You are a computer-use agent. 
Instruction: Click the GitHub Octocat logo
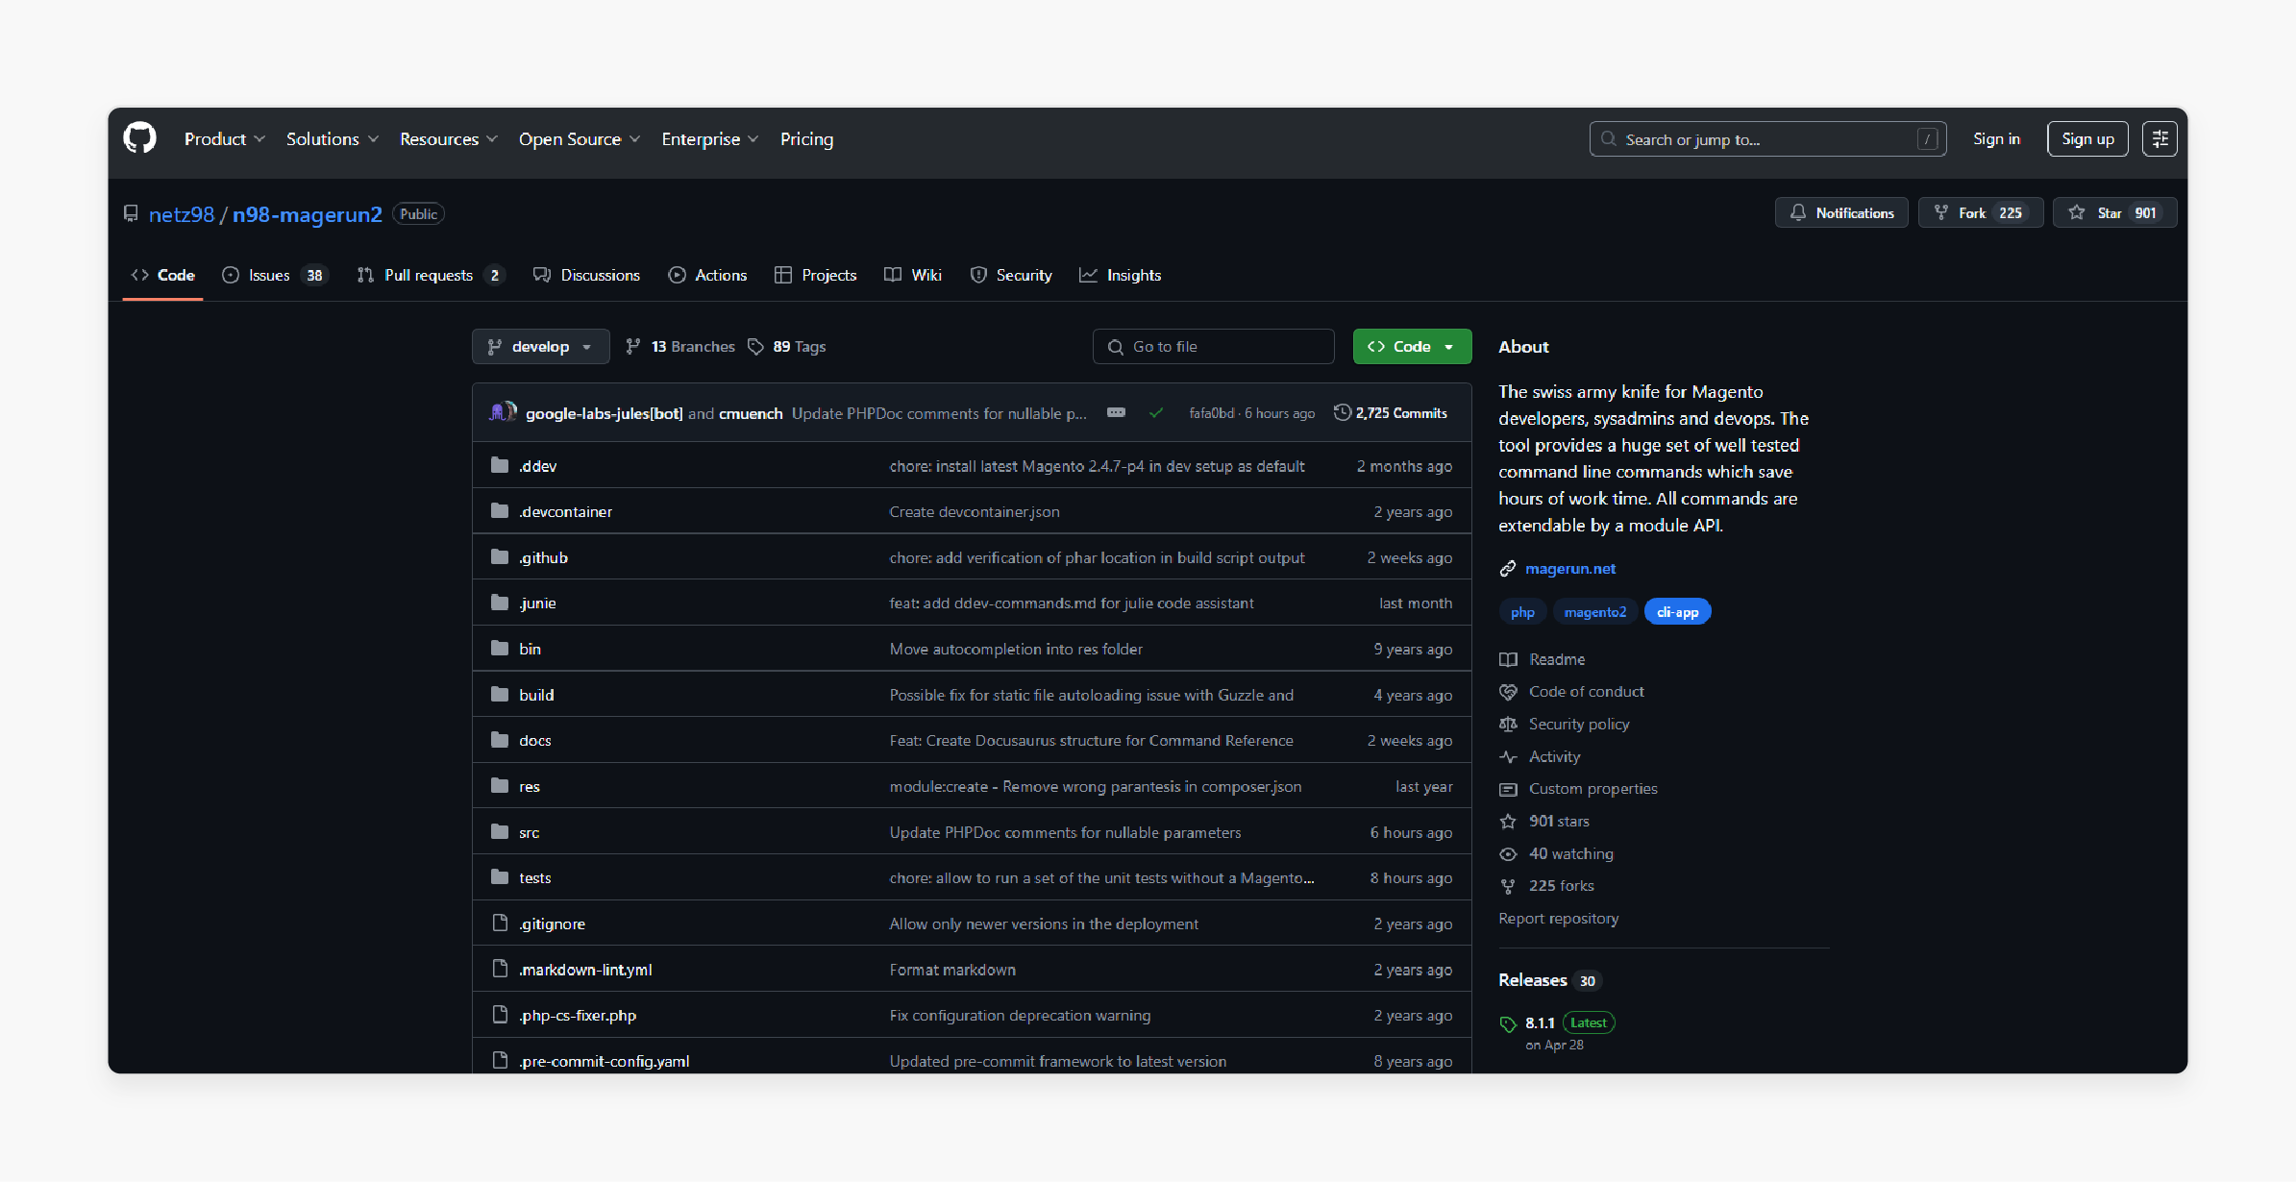pyautogui.click(x=140, y=138)
